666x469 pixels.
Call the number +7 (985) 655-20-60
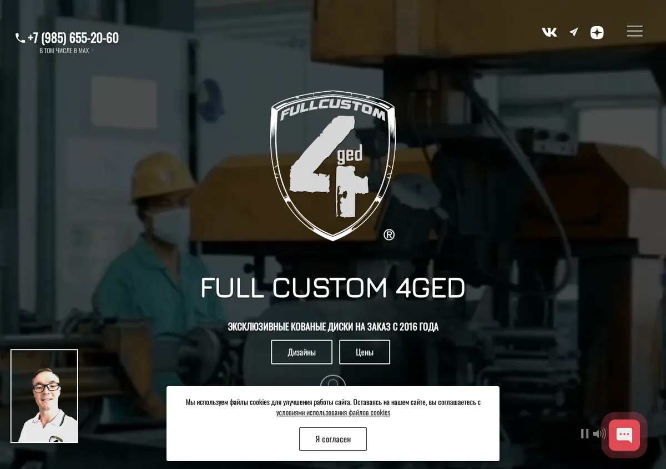(x=73, y=38)
